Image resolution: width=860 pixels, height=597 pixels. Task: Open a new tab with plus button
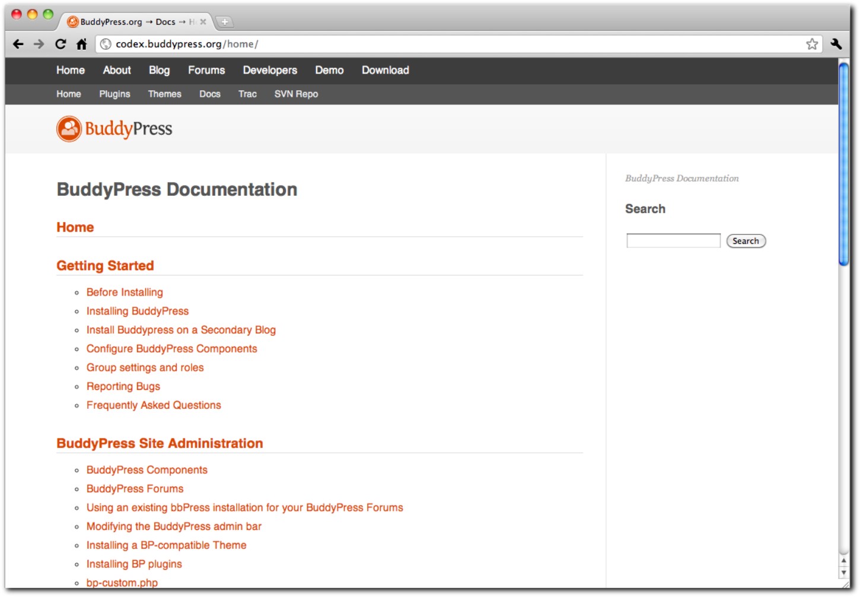coord(225,22)
